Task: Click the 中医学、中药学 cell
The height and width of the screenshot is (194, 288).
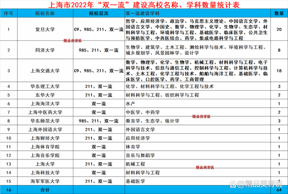Action: point(198,112)
